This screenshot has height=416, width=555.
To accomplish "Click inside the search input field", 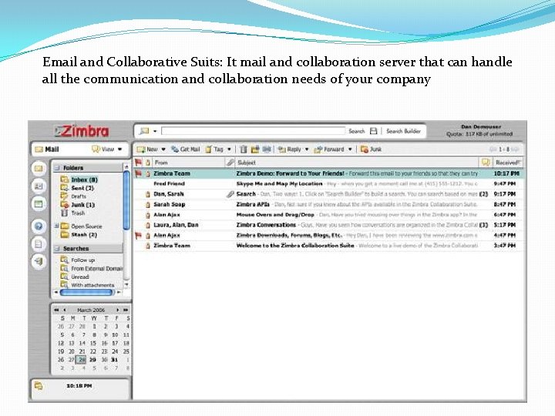I will (x=253, y=131).
